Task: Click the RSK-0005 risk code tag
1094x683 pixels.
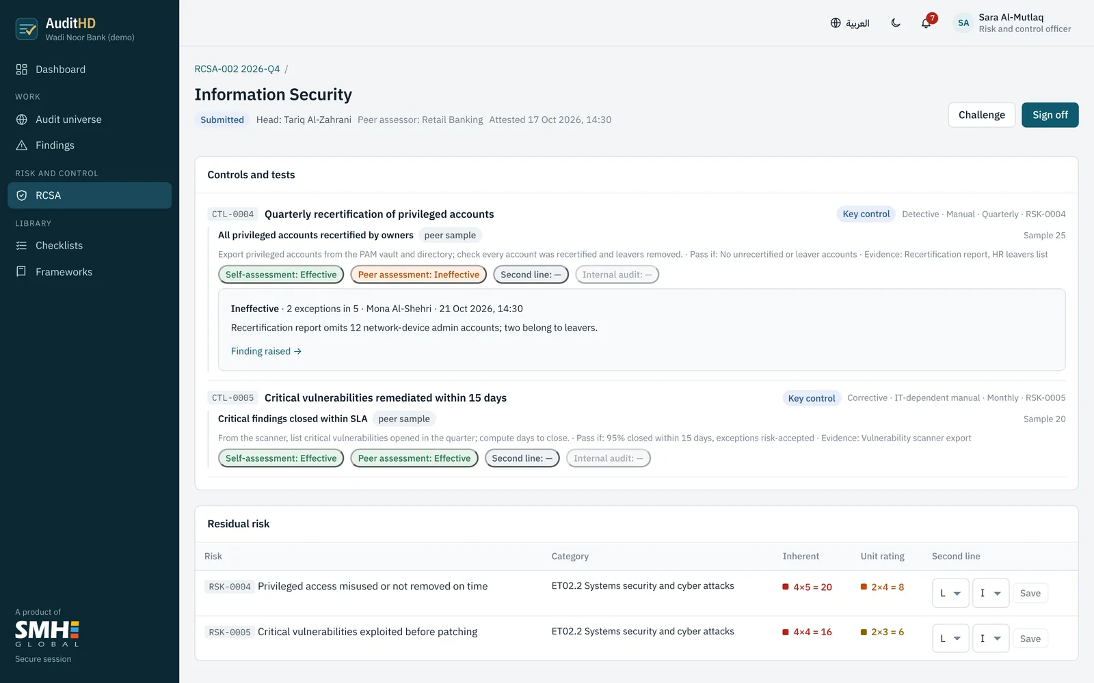Action: pyautogui.click(x=230, y=632)
